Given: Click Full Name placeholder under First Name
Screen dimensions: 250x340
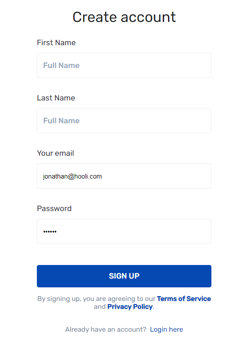Looking at the screenshot, I should click(61, 65).
